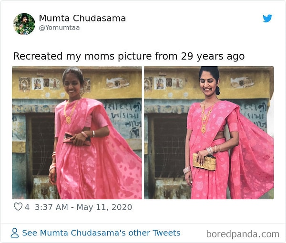Open the @Yomumtaa handle
The width and height of the screenshot is (286, 243).
point(59,28)
